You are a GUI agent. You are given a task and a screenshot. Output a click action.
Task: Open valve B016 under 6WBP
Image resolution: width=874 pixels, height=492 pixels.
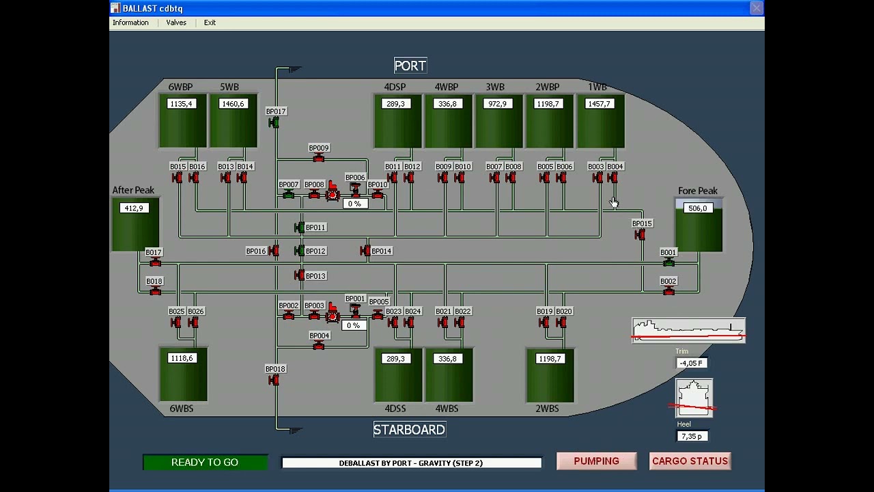(x=194, y=178)
